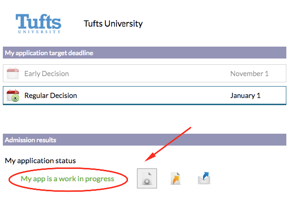Click the November 1 date
Viewport: 293px width, 216px height.
click(249, 74)
